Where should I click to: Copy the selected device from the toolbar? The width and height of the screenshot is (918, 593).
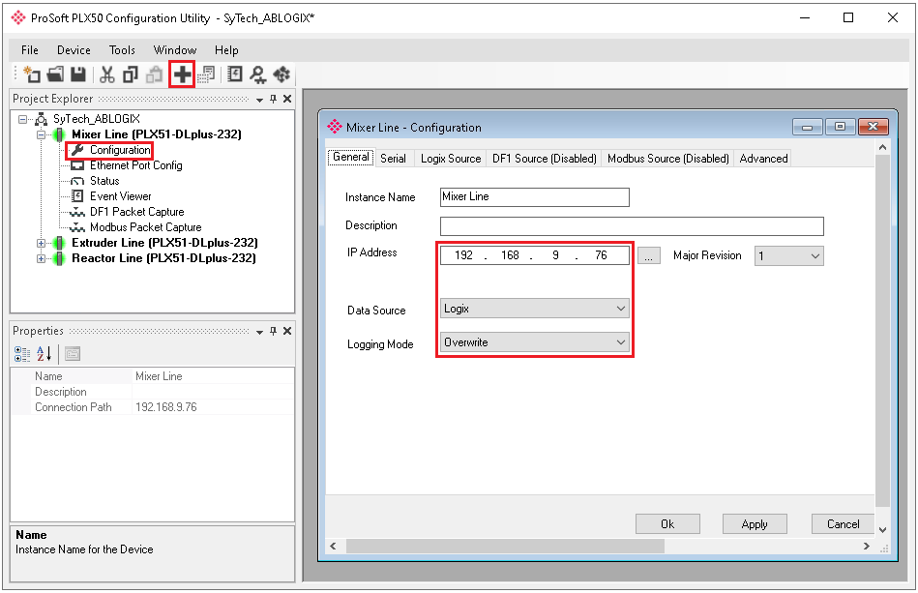click(130, 74)
